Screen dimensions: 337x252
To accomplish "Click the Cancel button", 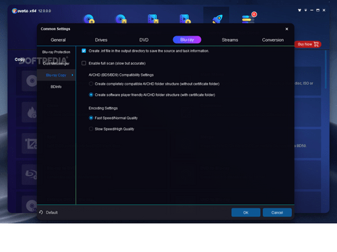I will [277, 212].
